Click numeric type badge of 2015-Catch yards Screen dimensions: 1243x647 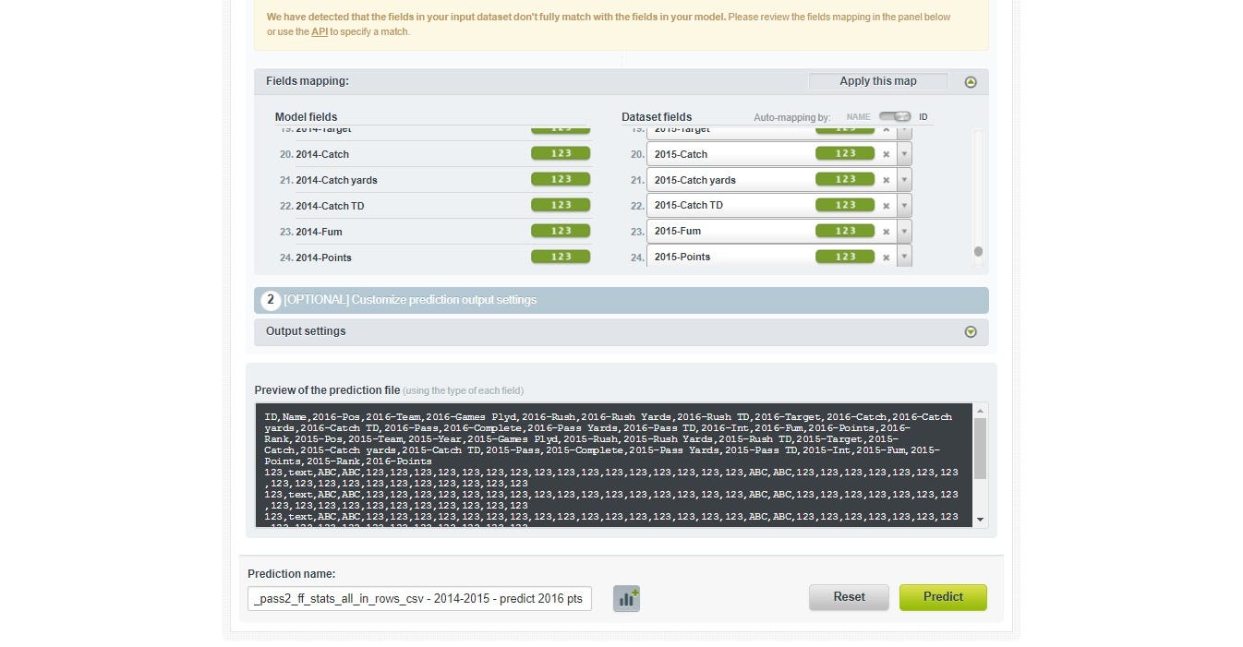click(845, 179)
